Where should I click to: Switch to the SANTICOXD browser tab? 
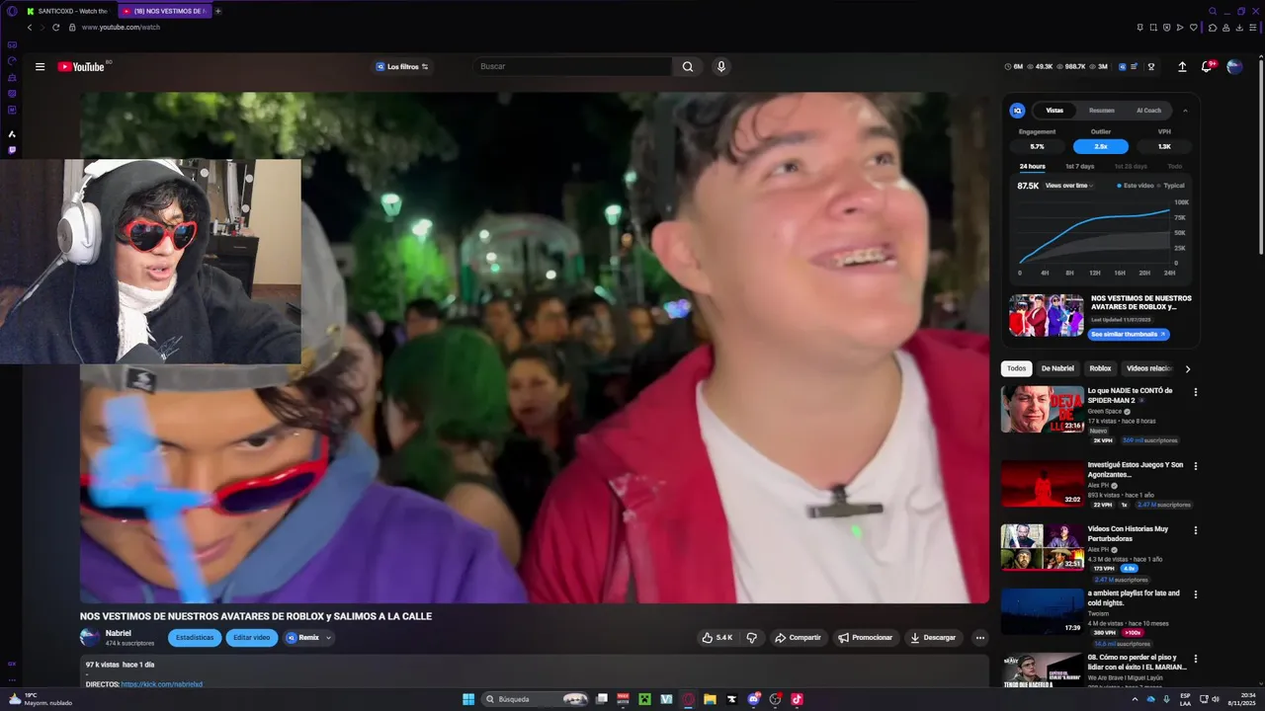point(67,11)
